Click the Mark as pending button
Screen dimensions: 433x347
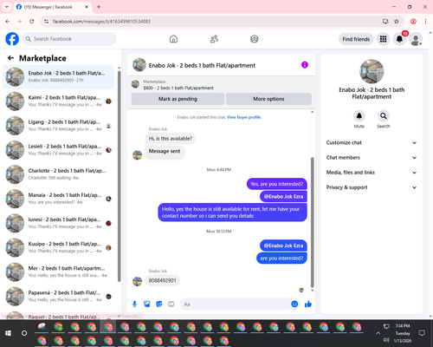pyautogui.click(x=178, y=99)
